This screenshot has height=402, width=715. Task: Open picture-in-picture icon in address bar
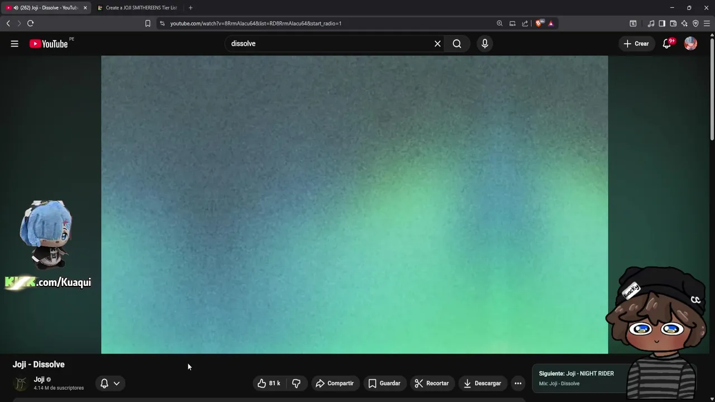512,23
